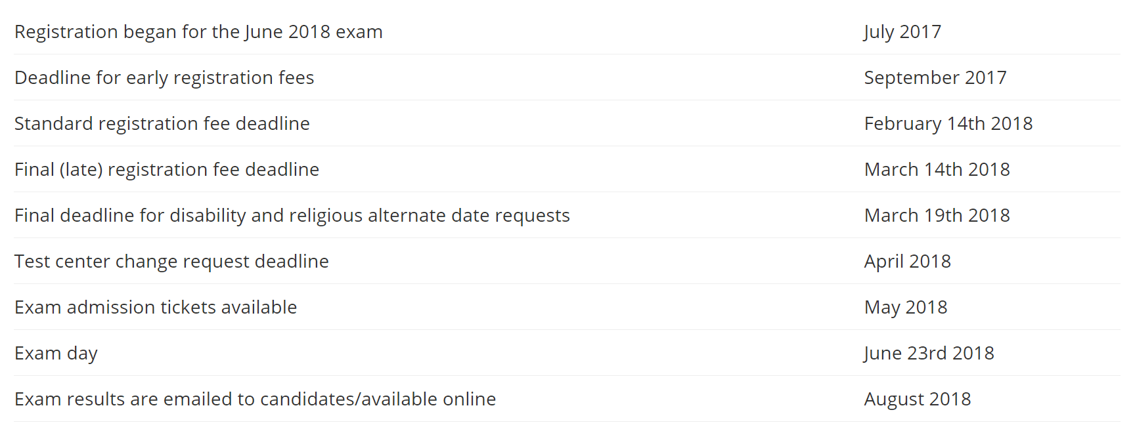Viewport: 1133px width, 431px height.
Task: Click the 'Exam results are emailed' row label
Action: [255, 399]
